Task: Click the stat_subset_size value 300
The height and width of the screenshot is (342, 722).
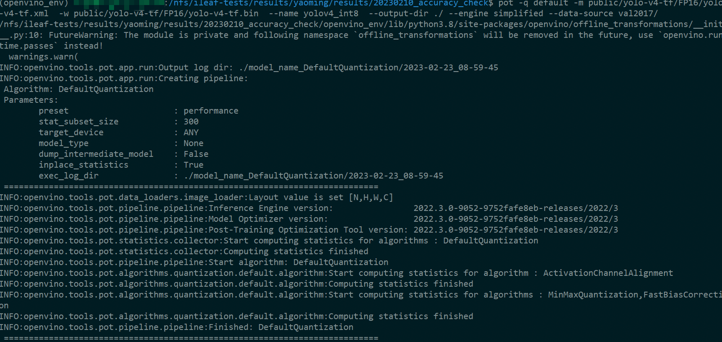Action: pyautogui.click(x=191, y=122)
